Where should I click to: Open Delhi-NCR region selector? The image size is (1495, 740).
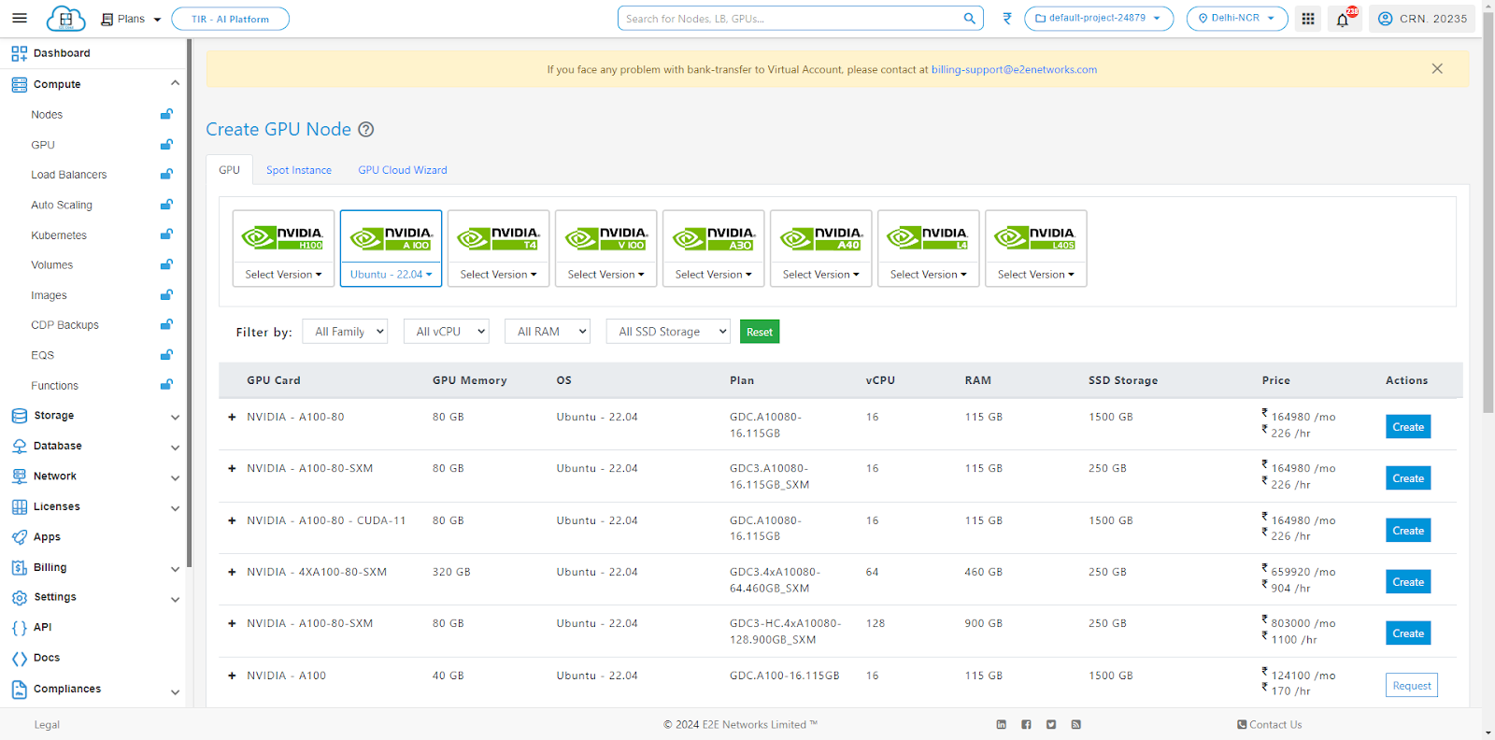click(x=1237, y=19)
